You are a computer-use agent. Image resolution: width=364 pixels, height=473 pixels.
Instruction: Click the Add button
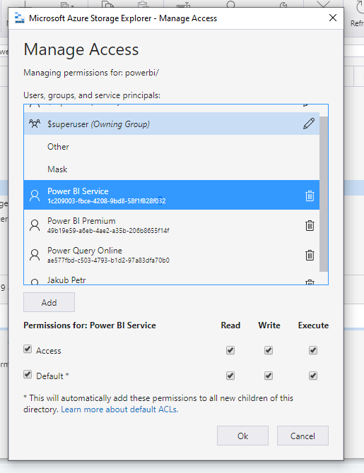[x=49, y=302]
